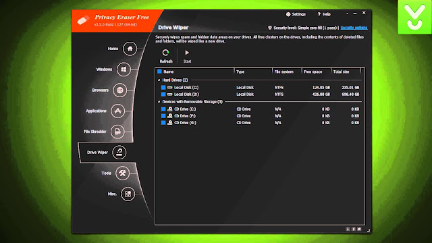Click the Refresh toolbar icon
Viewport: 432px width, 243px height.
click(x=165, y=53)
